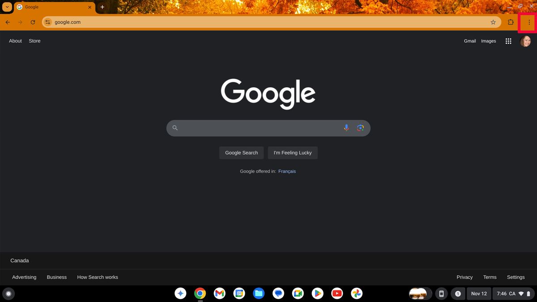The height and width of the screenshot is (302, 537).
Task: Launch Google Calendar from the shelf
Action: pos(239,293)
